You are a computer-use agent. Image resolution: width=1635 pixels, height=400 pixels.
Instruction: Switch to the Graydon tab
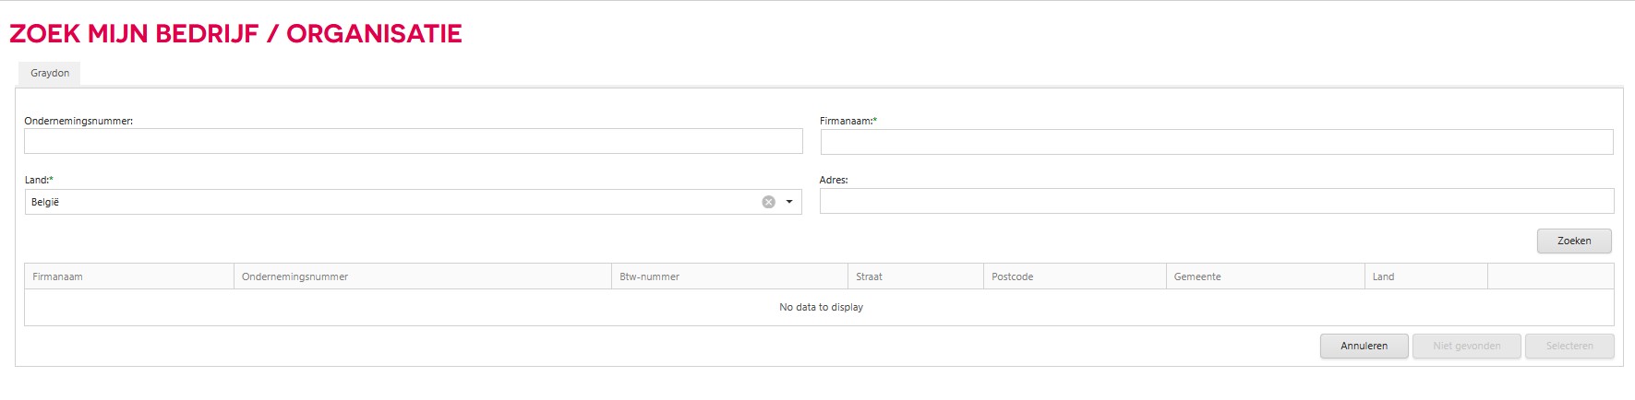[50, 73]
